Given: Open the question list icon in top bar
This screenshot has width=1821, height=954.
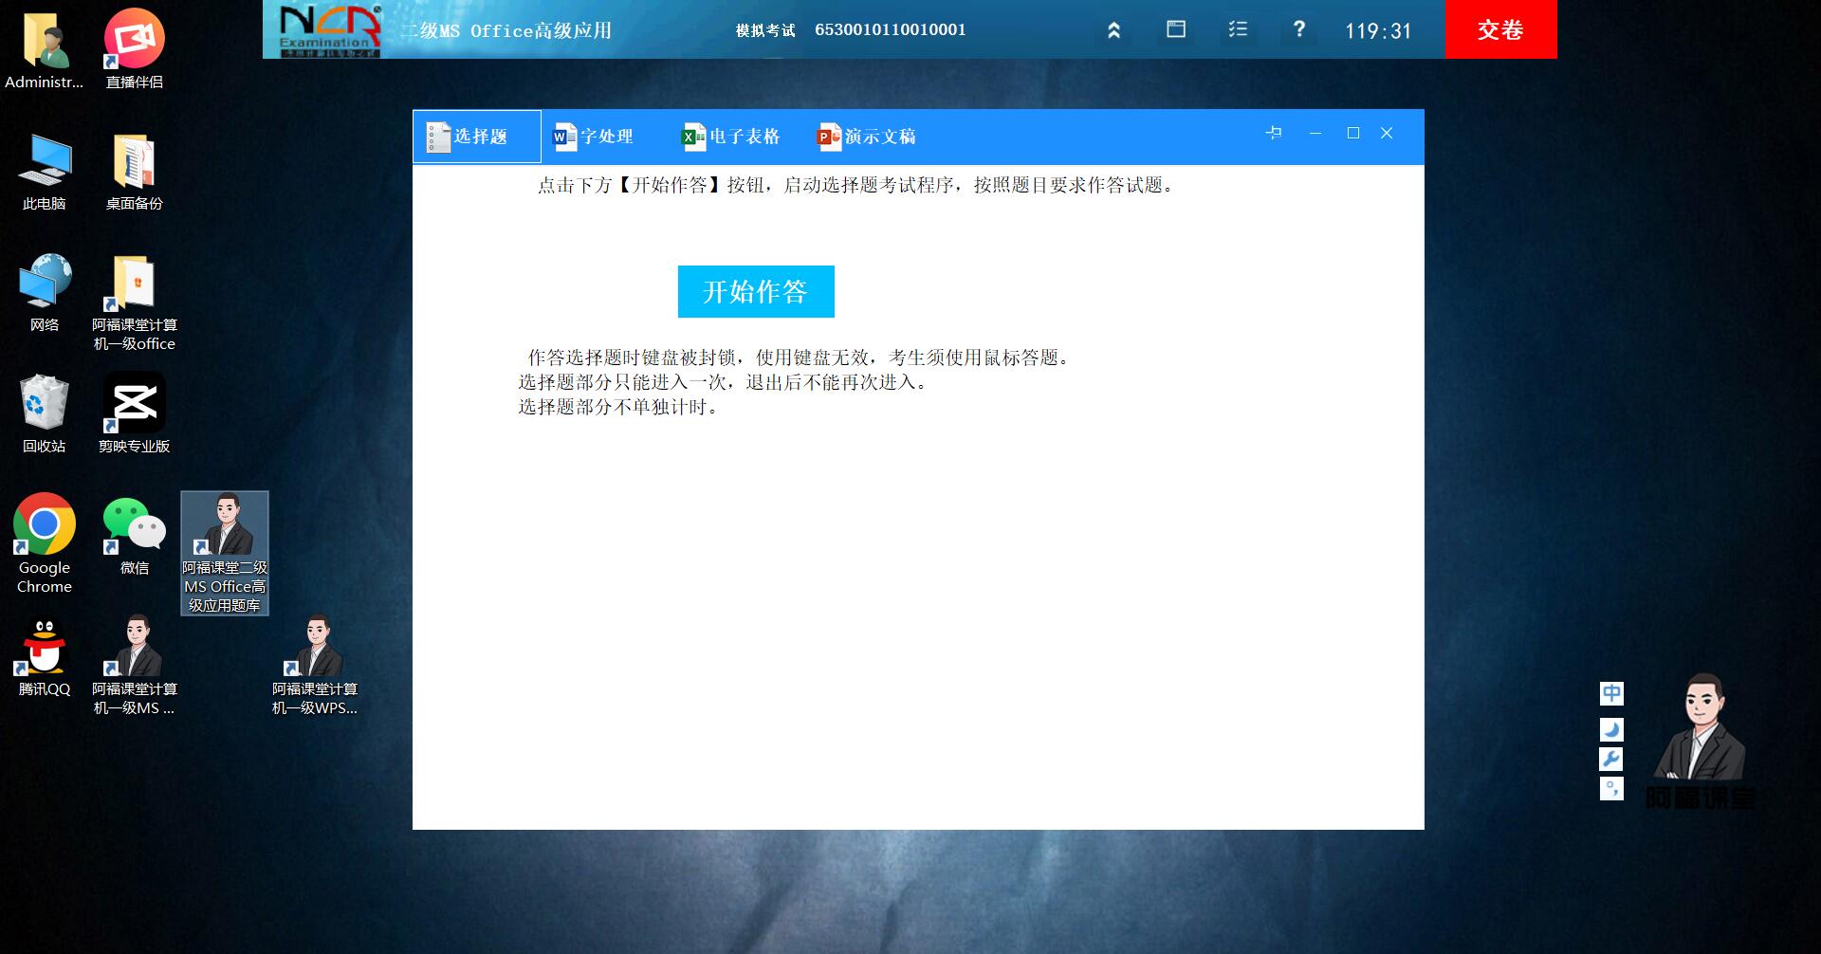Looking at the screenshot, I should [x=1239, y=29].
